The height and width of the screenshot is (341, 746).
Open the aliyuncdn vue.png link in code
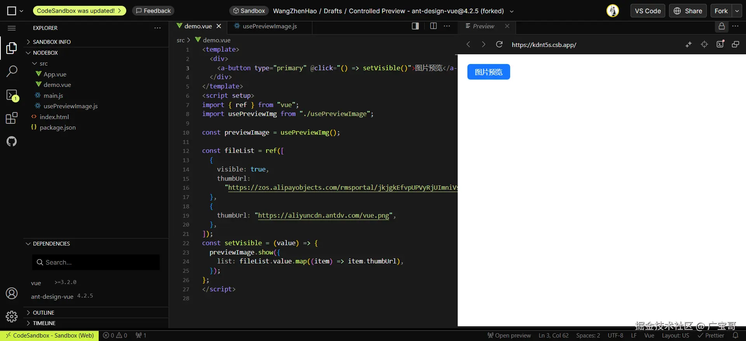324,216
